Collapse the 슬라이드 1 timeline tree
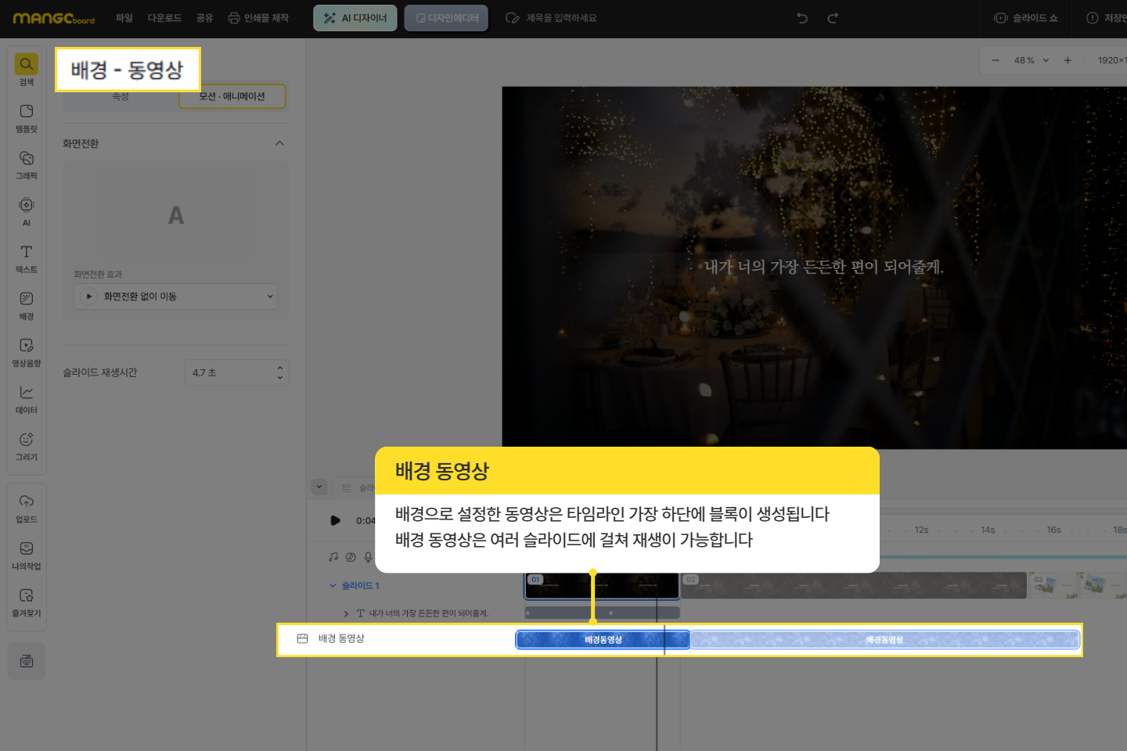Screen dimensions: 1127x751 [x=333, y=586]
